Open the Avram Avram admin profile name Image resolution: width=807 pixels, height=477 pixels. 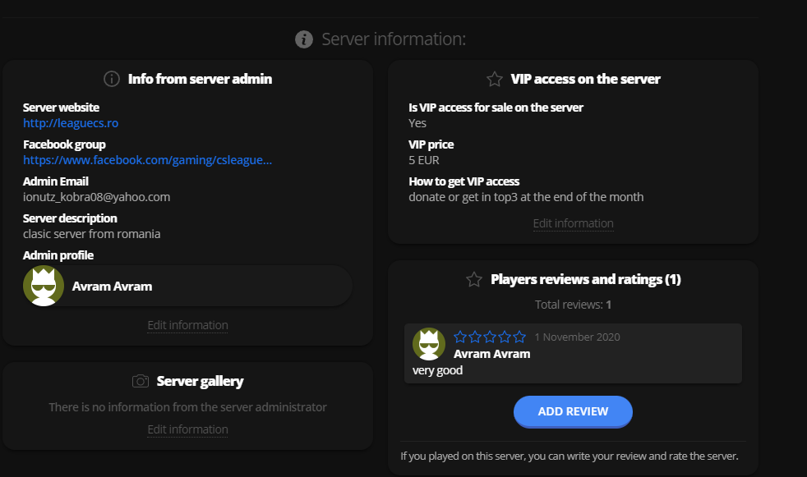point(113,287)
